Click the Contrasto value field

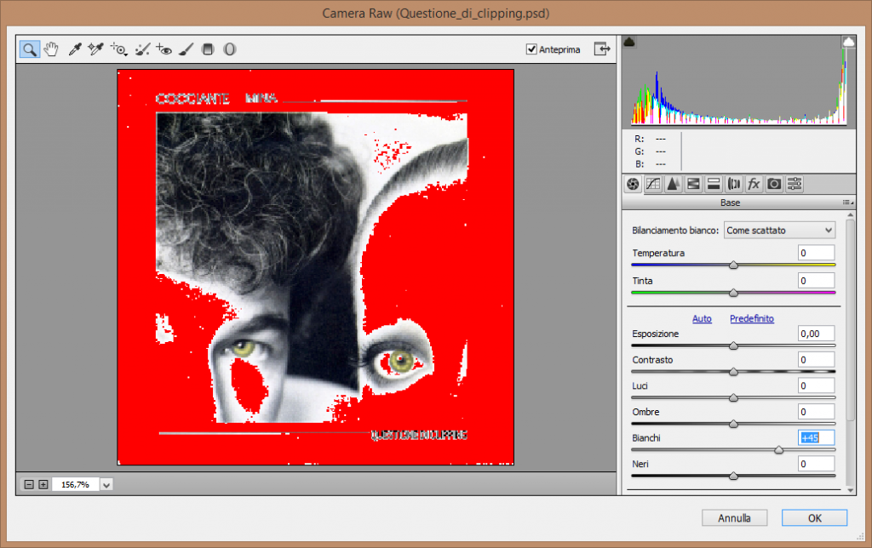tap(817, 360)
